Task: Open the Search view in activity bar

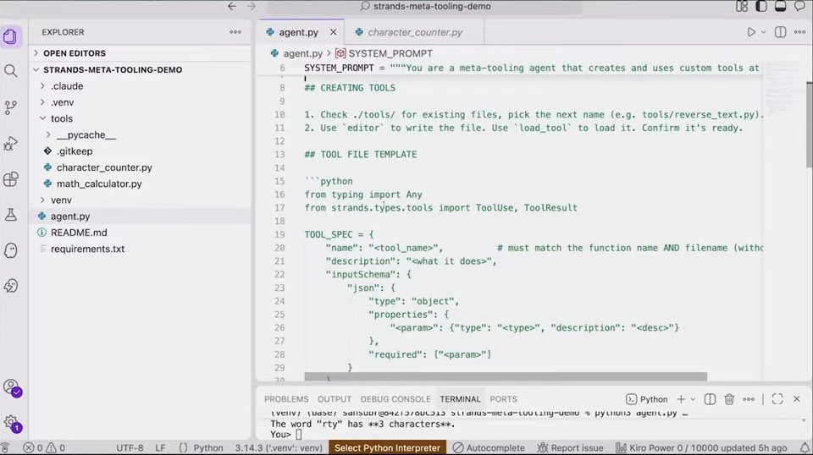Action: coord(10,71)
